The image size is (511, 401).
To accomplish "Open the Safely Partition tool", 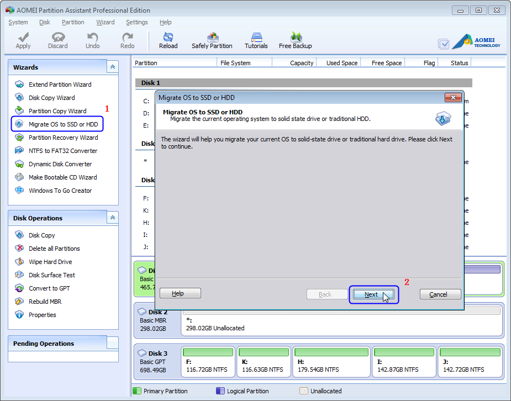I will (212, 40).
